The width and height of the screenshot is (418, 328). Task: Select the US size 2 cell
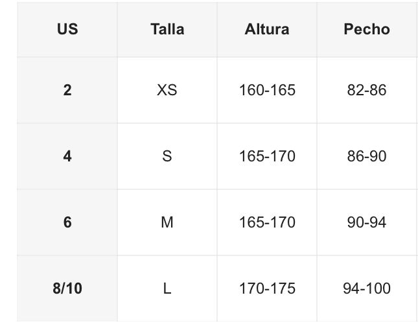click(x=67, y=90)
